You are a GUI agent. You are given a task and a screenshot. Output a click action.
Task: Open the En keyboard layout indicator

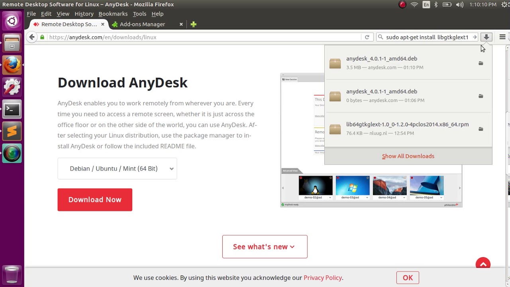coord(426,5)
